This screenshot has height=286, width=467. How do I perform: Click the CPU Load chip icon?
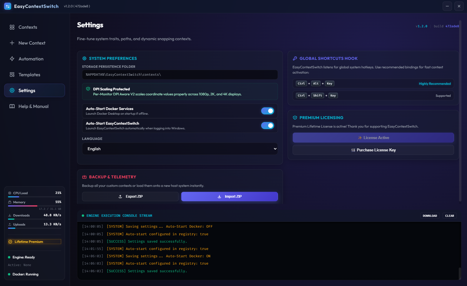click(10, 193)
